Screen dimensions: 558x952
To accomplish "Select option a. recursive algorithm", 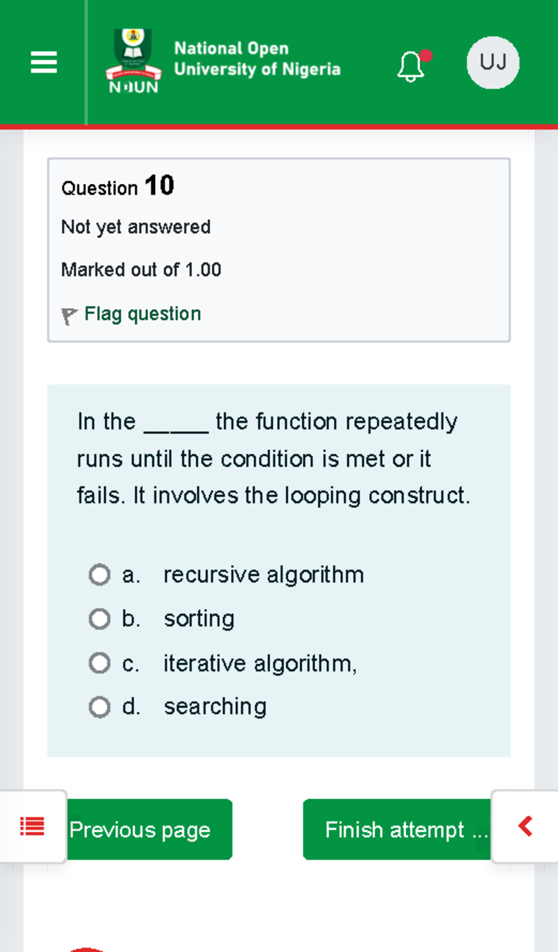I will [99, 575].
